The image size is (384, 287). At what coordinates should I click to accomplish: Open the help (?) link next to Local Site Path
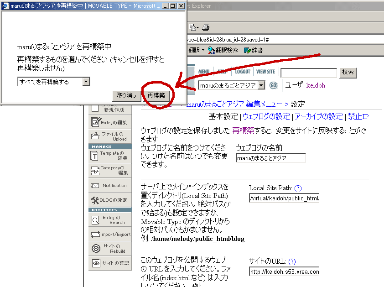[x=298, y=188]
